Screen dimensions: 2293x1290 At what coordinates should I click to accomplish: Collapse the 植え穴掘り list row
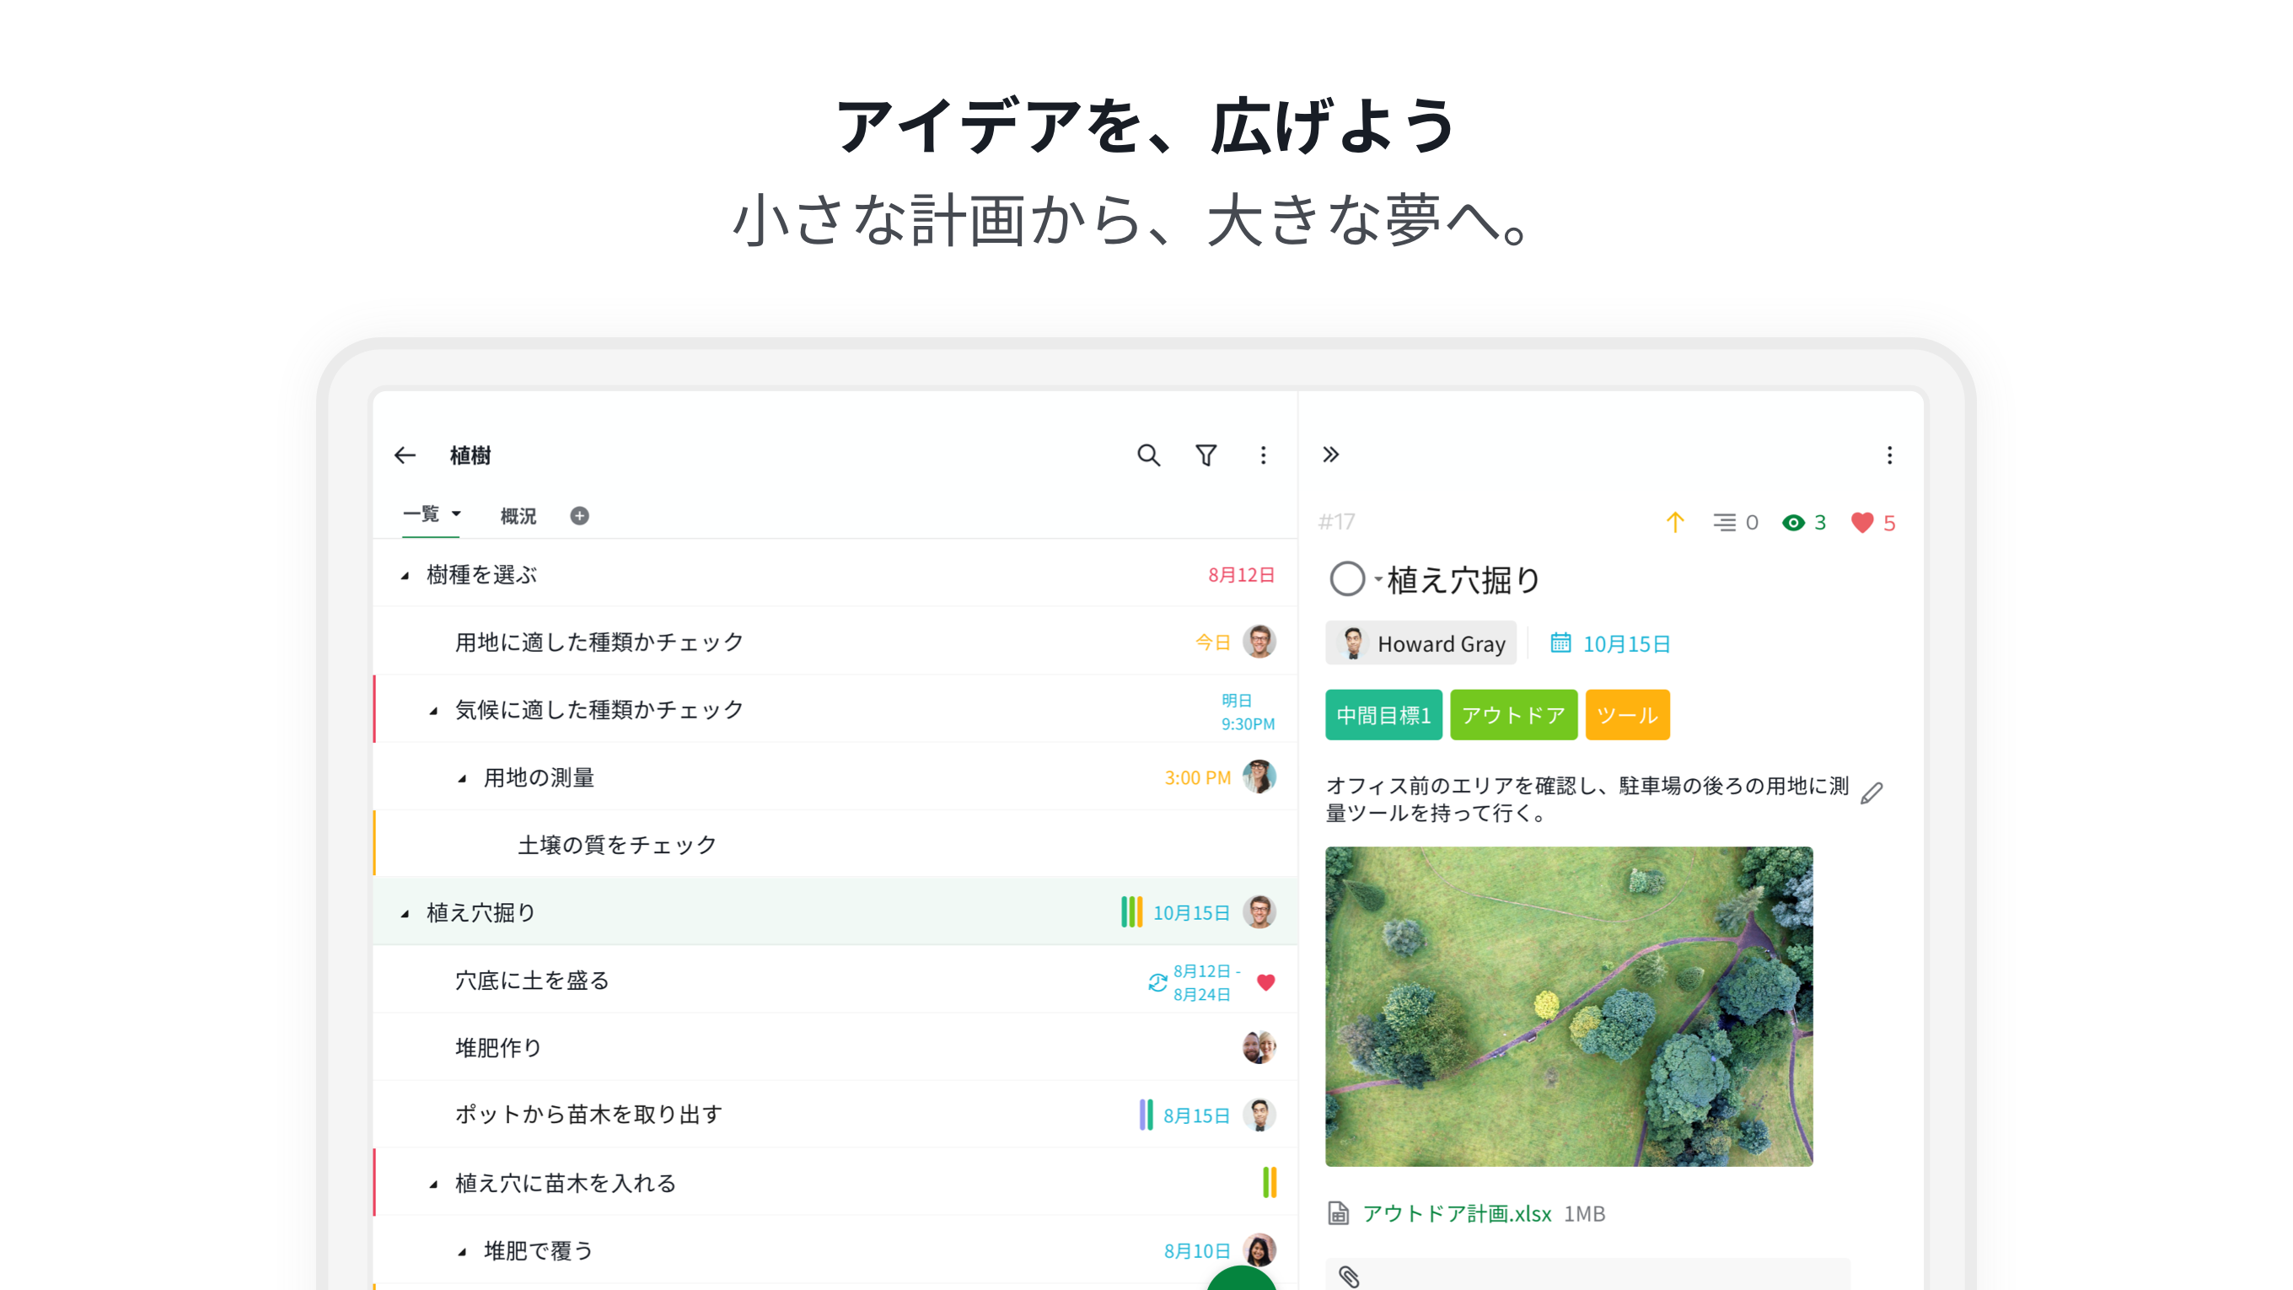click(405, 913)
